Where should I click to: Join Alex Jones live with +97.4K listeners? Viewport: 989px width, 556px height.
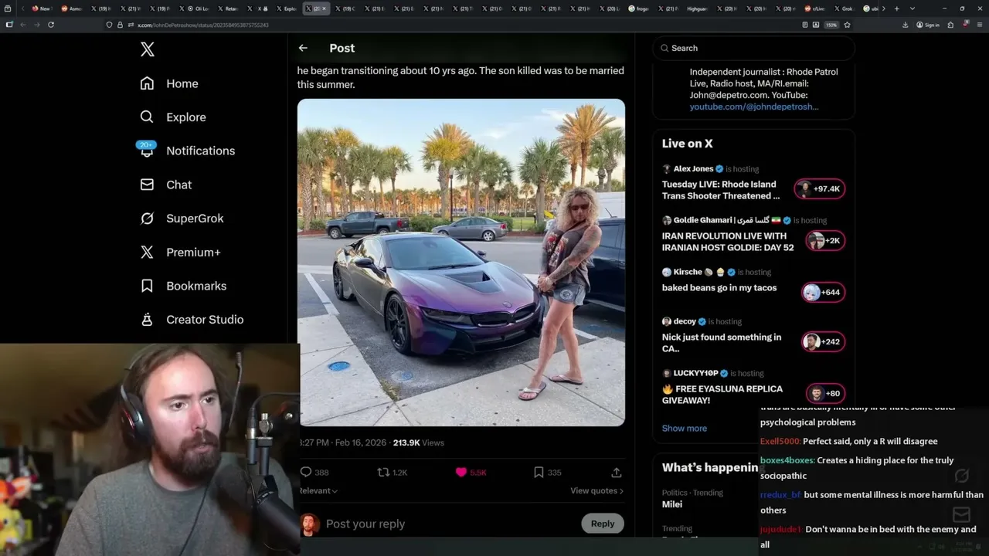pos(820,189)
